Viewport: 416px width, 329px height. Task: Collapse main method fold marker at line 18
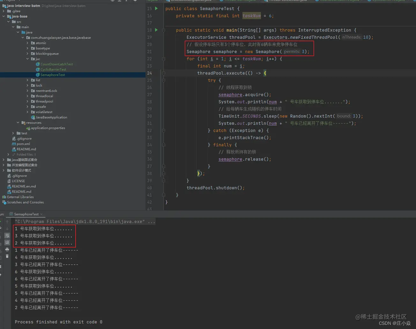tap(164, 30)
